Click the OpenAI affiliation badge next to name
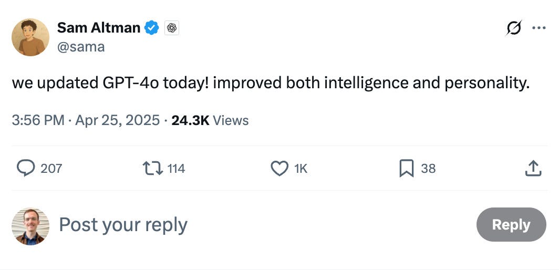This screenshot has width=559, height=270. click(172, 28)
